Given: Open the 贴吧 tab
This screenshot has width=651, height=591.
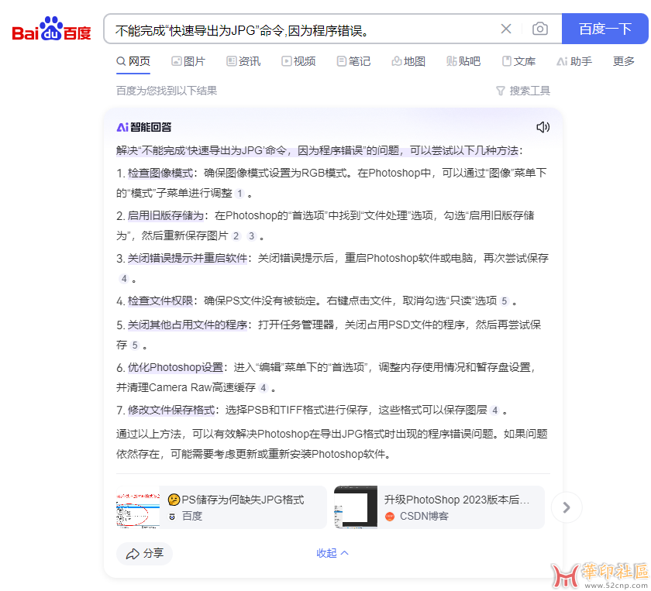Looking at the screenshot, I should click(463, 61).
